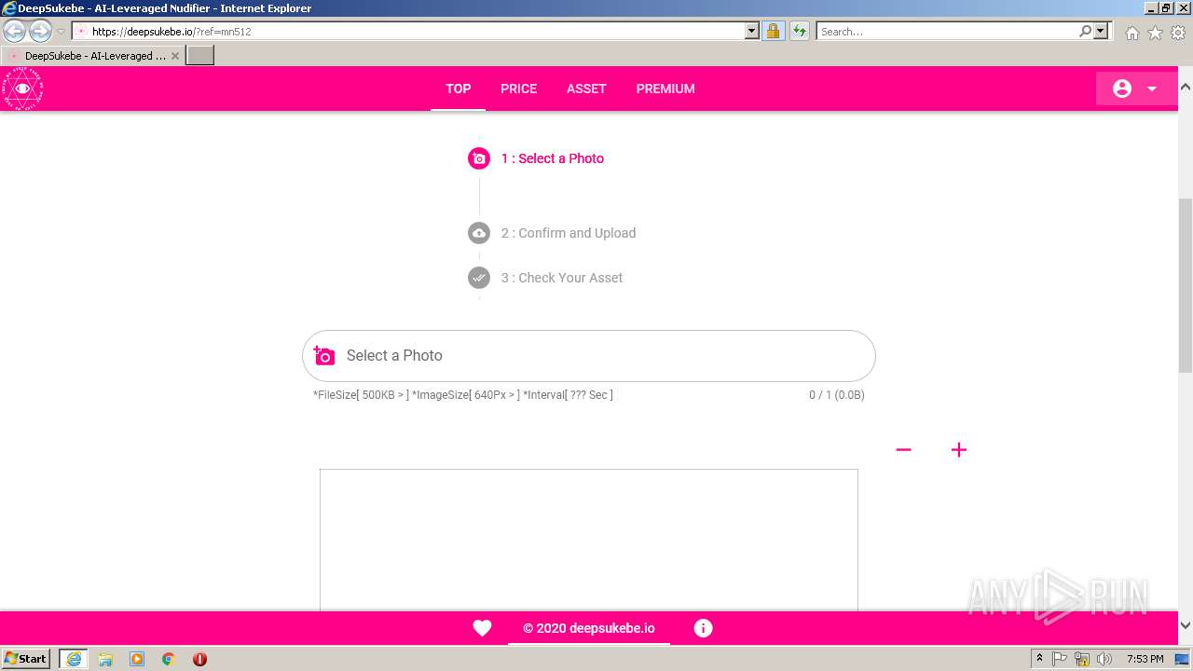This screenshot has height=671, width=1193.
Task: Open the File Explorer taskbar icon
Action: click(x=105, y=658)
